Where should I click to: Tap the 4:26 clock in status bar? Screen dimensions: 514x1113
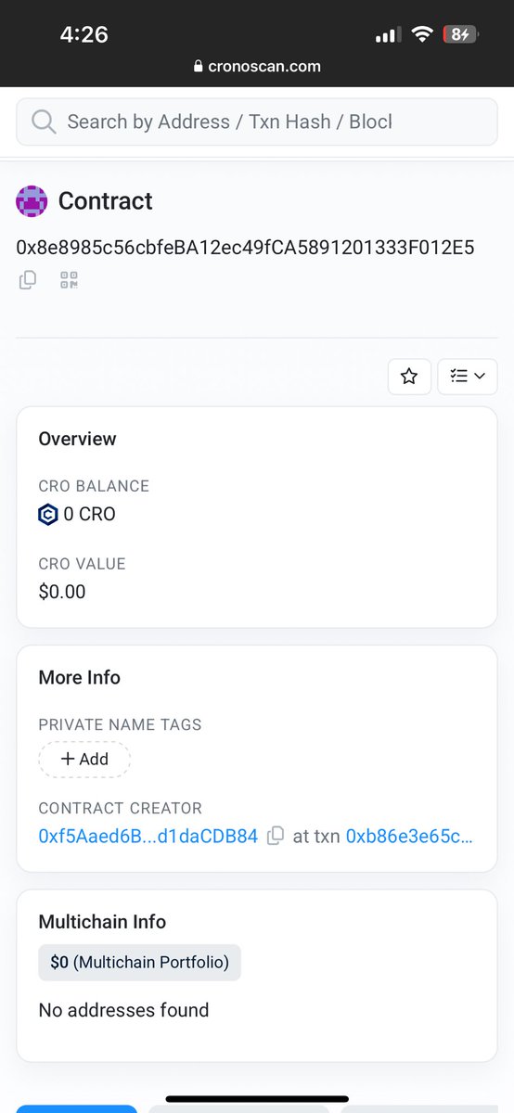[x=84, y=34]
